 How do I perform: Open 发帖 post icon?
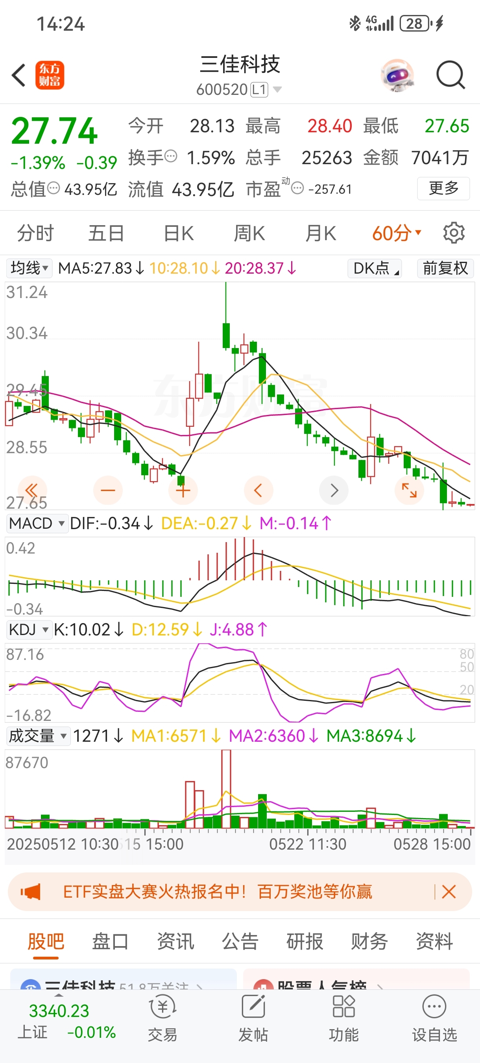pyautogui.click(x=253, y=1019)
